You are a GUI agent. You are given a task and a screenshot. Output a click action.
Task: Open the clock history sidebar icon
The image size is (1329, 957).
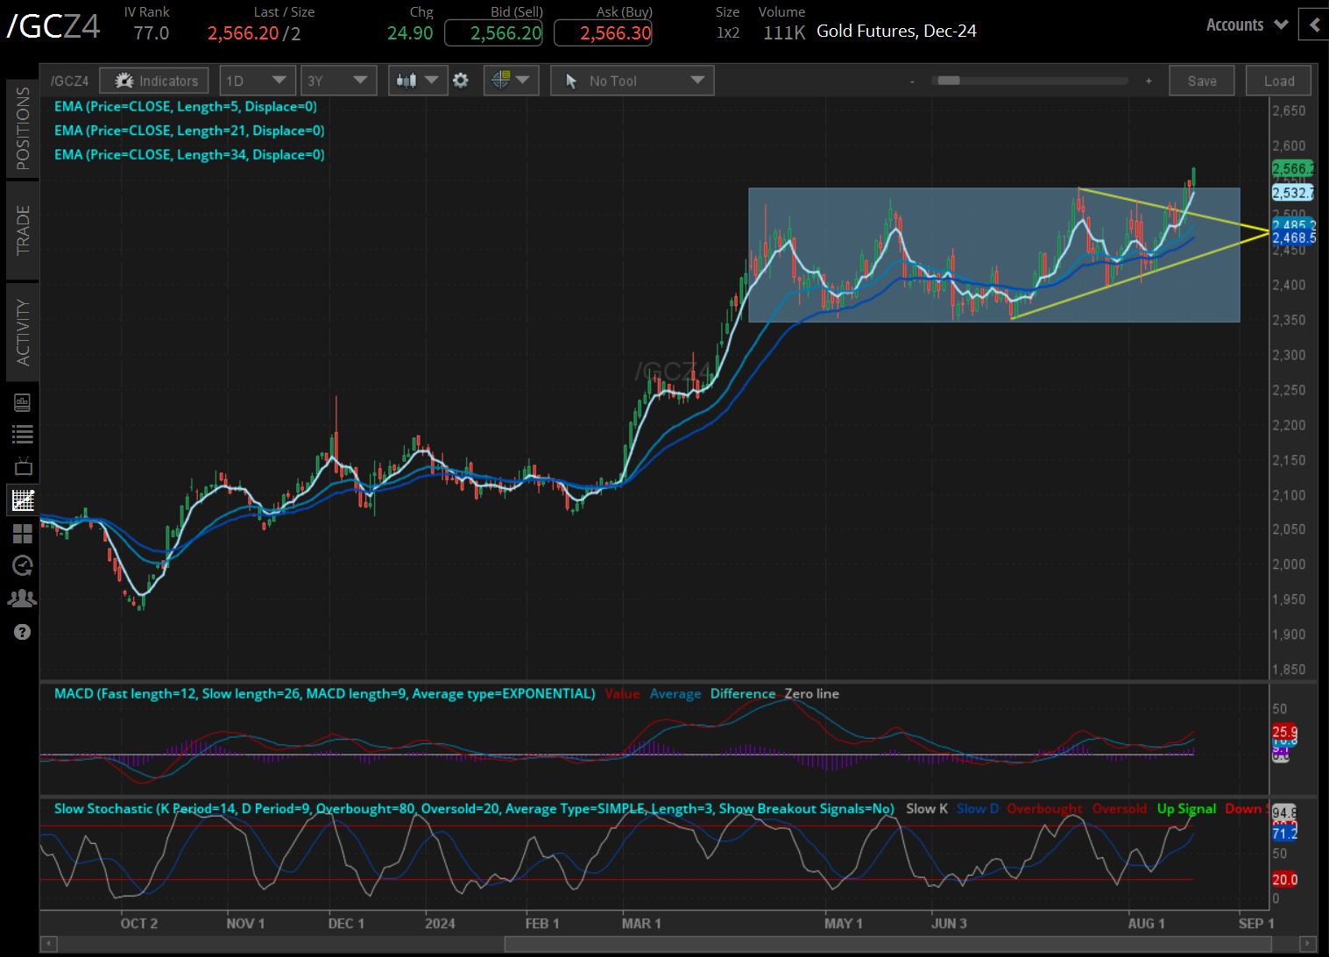point(23,565)
